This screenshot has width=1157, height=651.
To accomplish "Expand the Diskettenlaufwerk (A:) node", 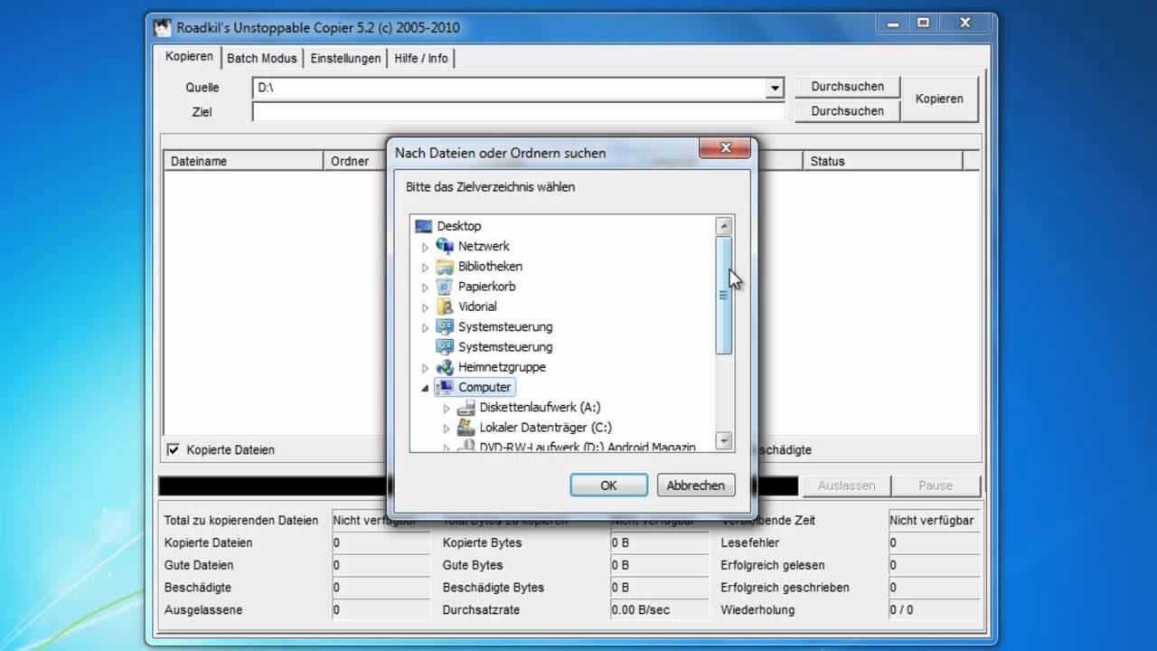I will tap(446, 408).
